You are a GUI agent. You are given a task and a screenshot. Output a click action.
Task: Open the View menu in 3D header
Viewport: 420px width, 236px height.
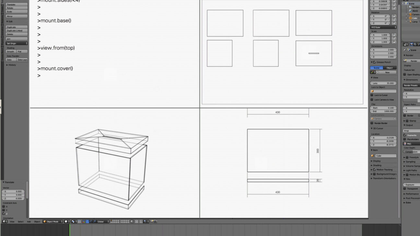point(12,221)
